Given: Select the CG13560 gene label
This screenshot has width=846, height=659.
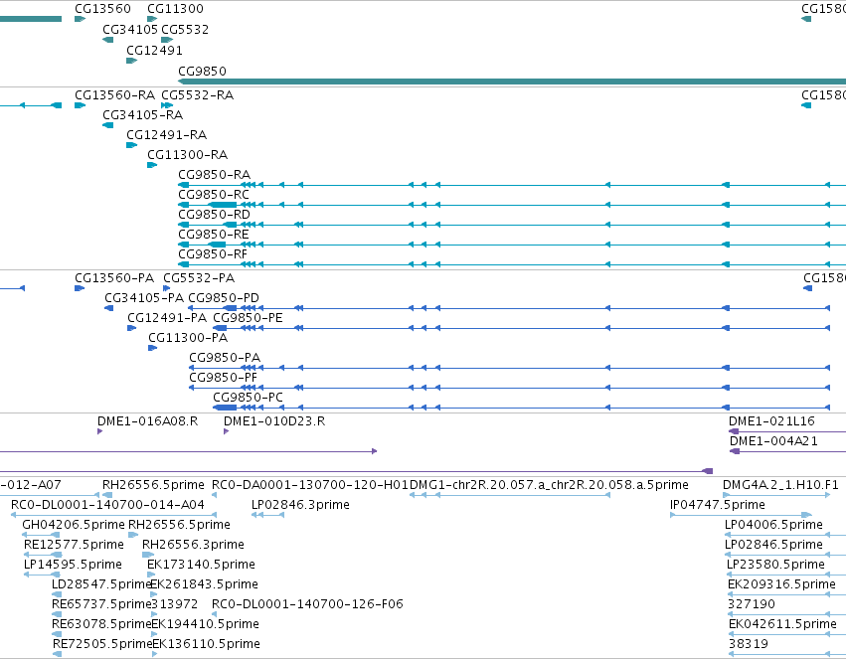Looking at the screenshot, I should tap(102, 9).
